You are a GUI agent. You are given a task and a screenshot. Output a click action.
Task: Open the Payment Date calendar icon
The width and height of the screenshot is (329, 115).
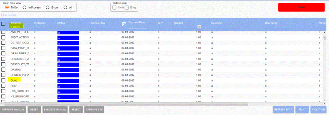click(x=124, y=24)
